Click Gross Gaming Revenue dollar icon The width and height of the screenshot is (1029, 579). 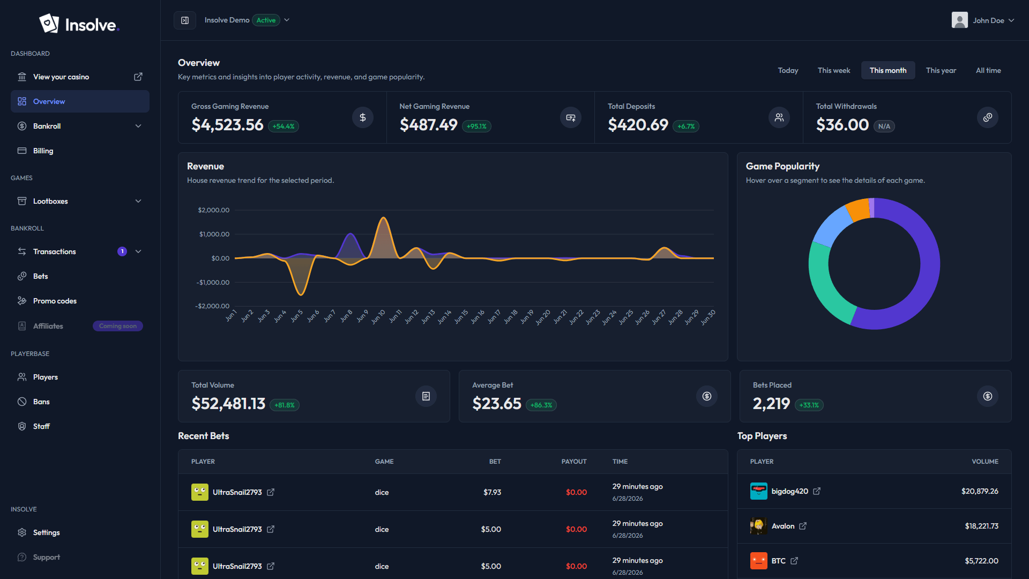[363, 117]
